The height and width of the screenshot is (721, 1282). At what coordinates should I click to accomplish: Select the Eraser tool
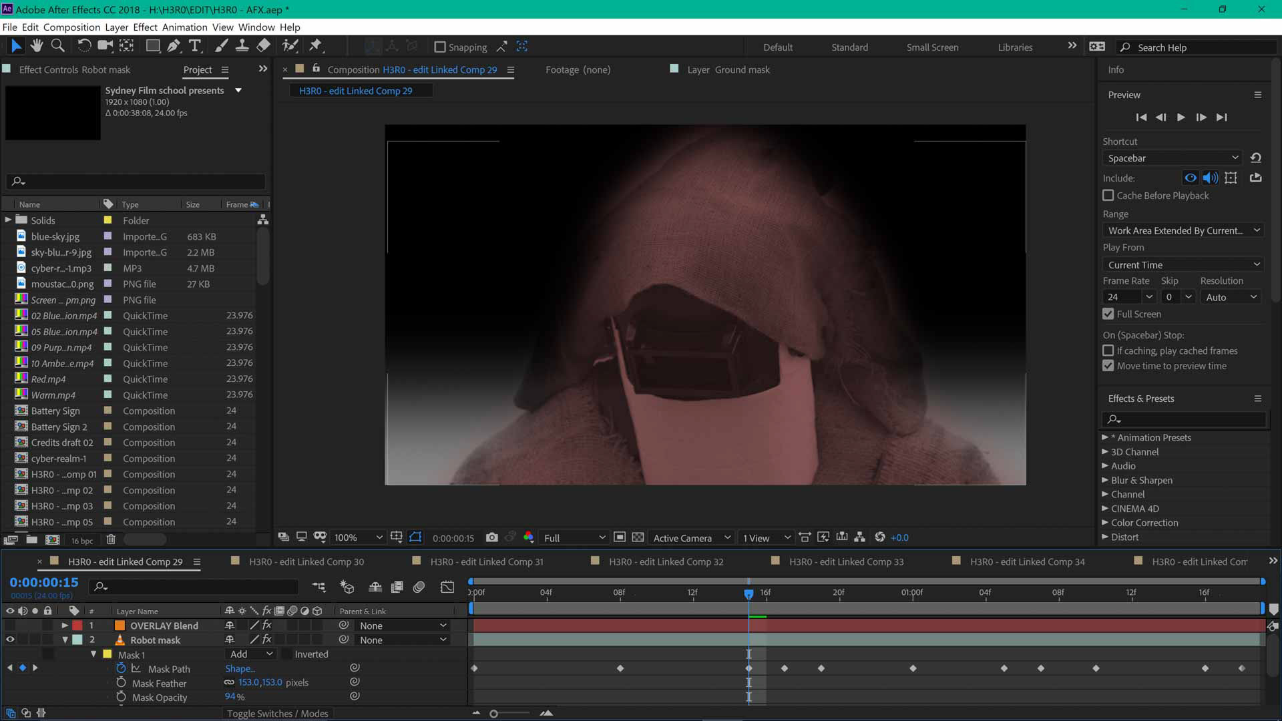tap(263, 46)
